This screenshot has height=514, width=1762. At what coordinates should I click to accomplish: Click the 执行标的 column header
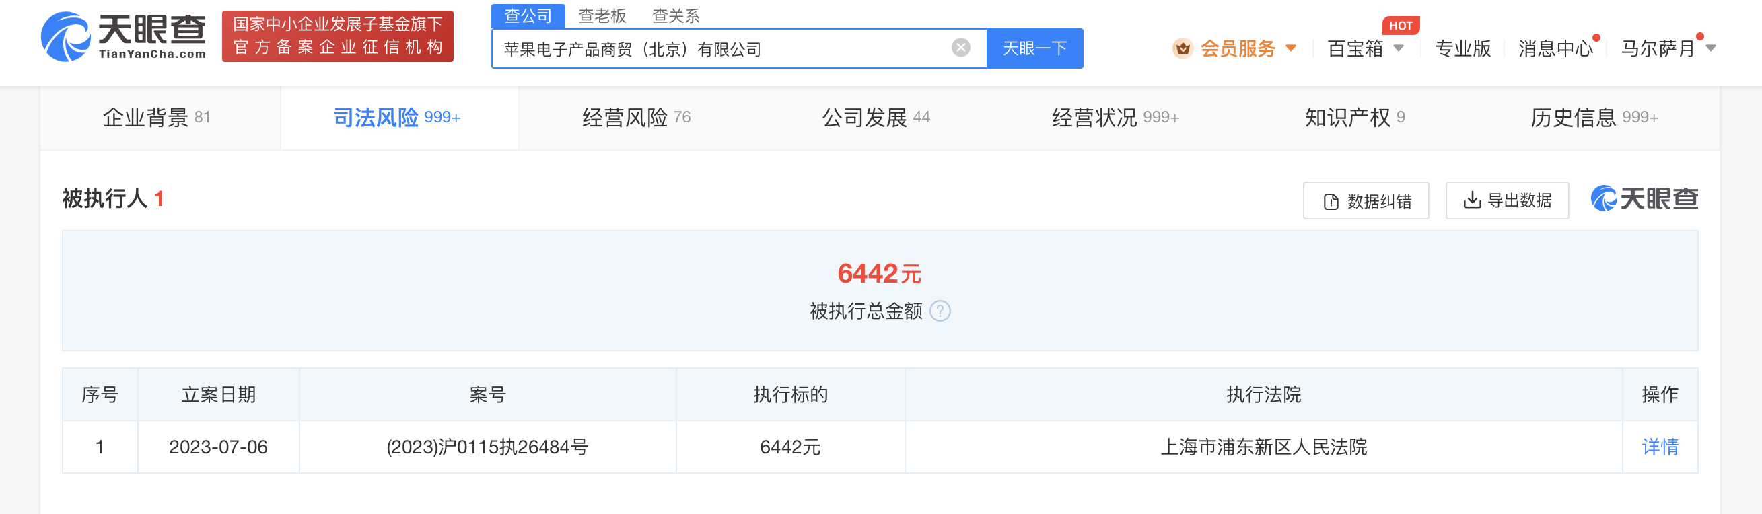[x=790, y=394]
